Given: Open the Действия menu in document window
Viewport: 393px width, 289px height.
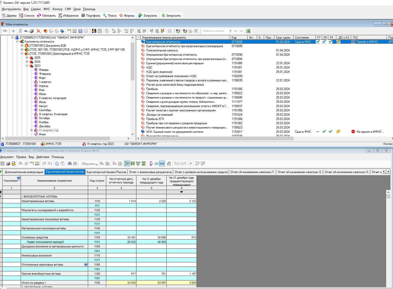Looking at the screenshot, I should coord(43,157).
